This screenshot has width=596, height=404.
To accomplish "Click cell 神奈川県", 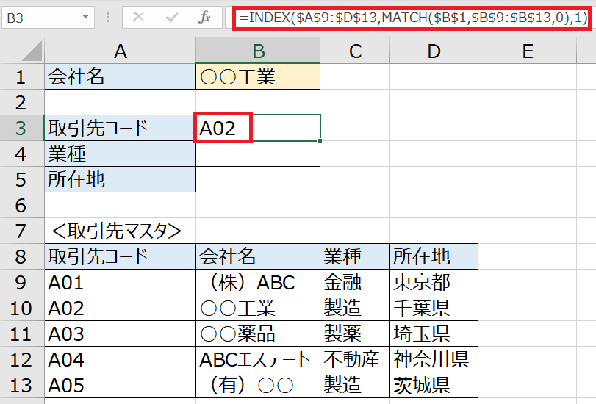I will (x=434, y=359).
